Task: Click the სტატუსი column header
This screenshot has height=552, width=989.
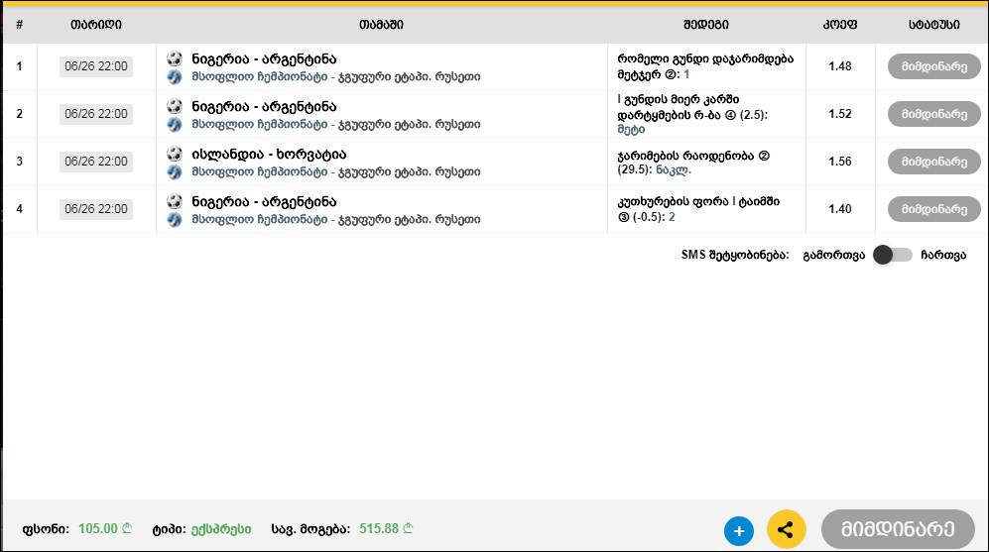Action: click(934, 25)
